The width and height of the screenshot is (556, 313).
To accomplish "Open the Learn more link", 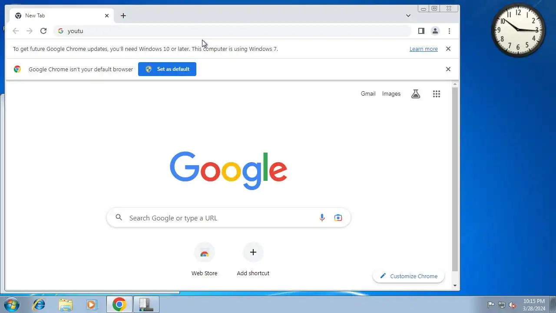I will click(x=424, y=49).
